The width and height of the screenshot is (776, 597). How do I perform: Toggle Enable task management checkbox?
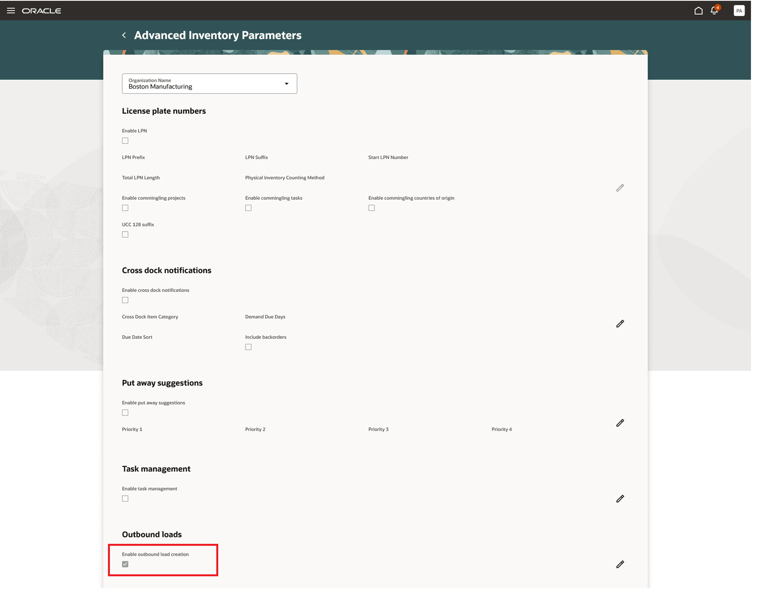click(125, 499)
